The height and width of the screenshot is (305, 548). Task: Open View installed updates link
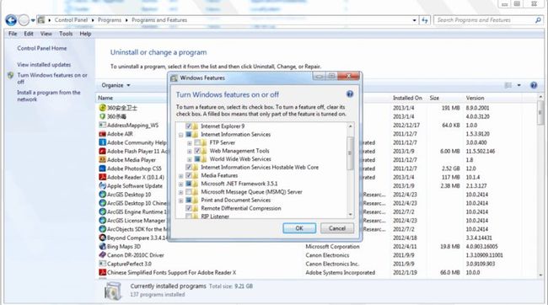(x=44, y=65)
